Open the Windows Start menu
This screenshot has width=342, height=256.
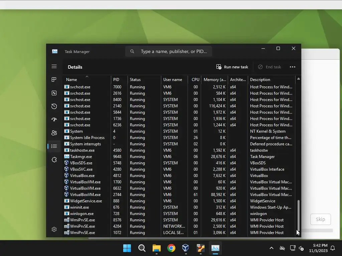pyautogui.click(x=127, y=248)
